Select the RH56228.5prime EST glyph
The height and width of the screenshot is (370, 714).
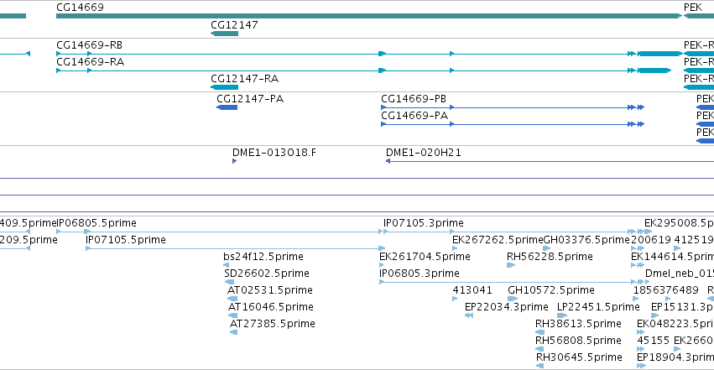coord(511,265)
